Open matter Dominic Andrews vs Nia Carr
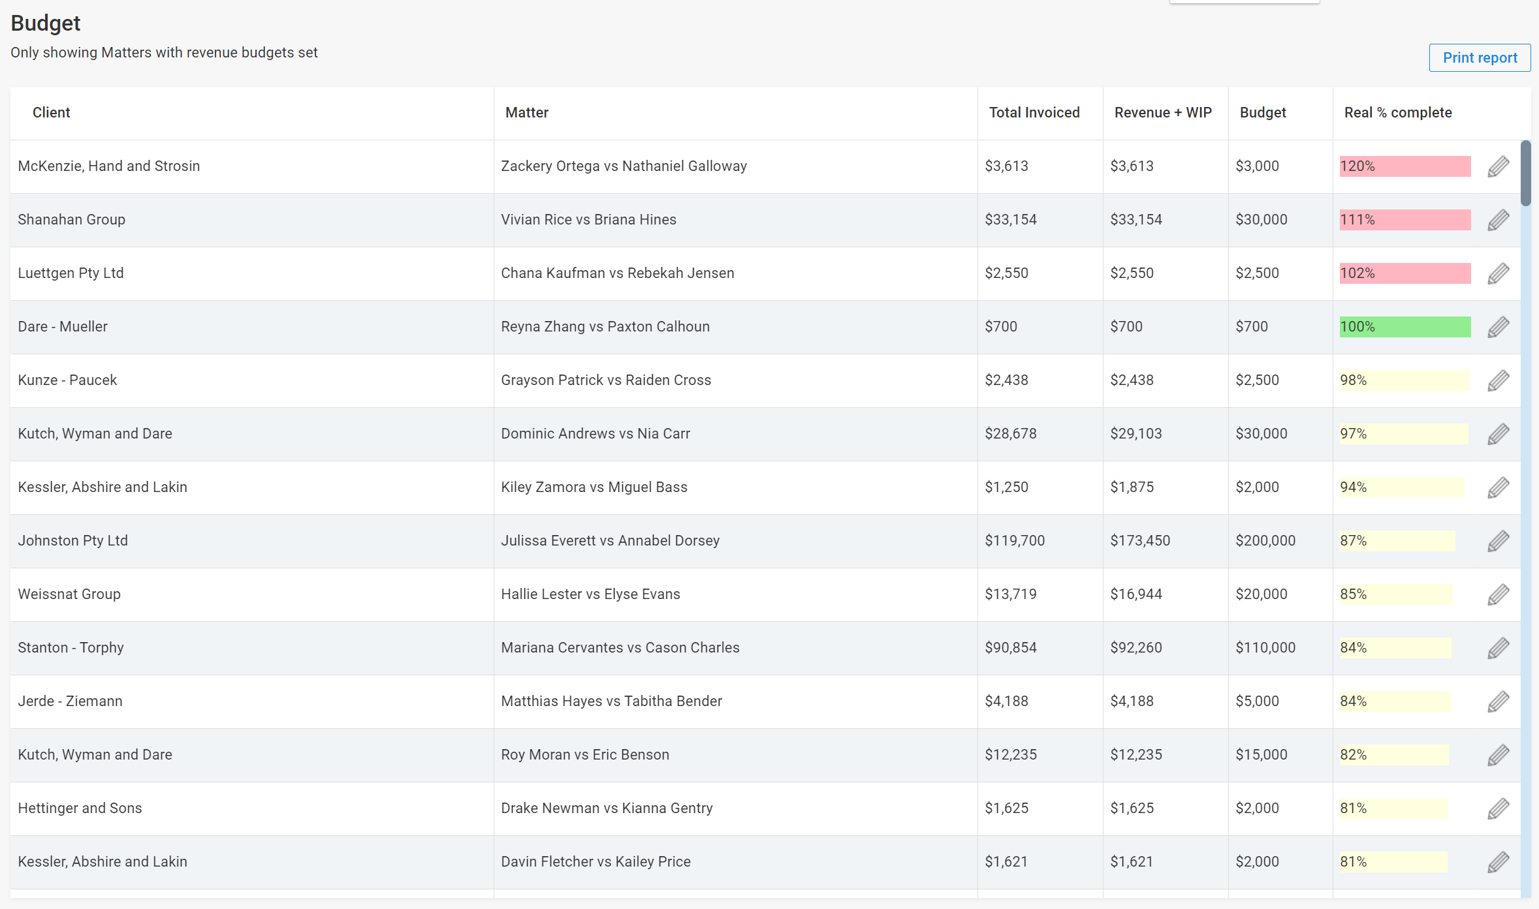 (595, 433)
